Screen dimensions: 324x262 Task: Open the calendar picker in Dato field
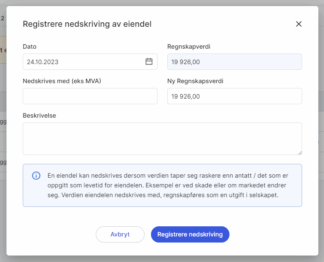[x=149, y=62]
